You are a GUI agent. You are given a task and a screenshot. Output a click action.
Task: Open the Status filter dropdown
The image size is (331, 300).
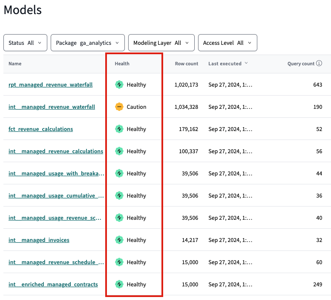[25, 43]
